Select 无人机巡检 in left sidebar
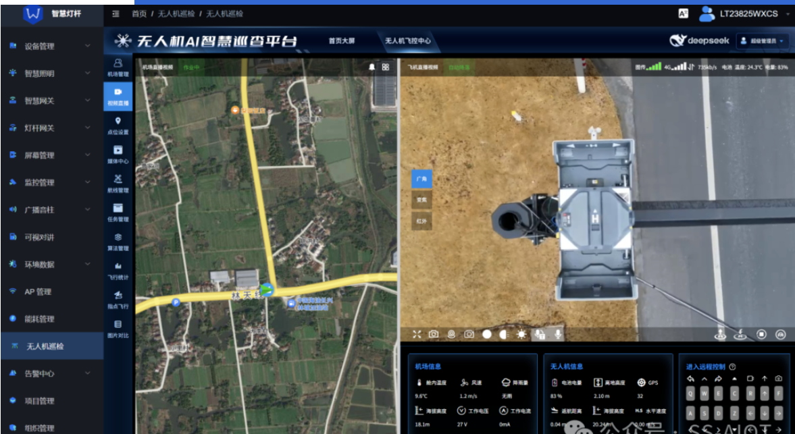Screen dimensions: 795x434 coord(51,346)
